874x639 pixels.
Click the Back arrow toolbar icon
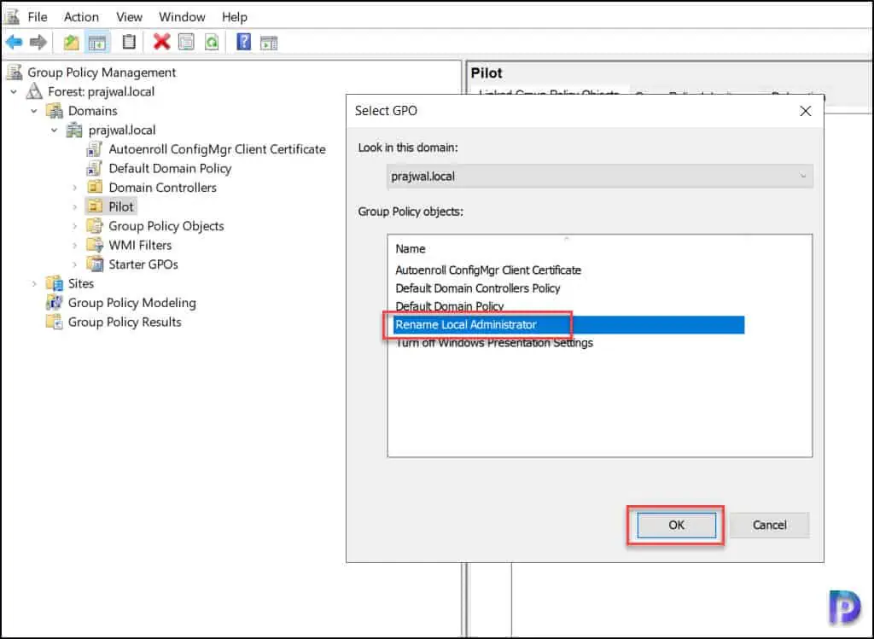coord(14,42)
